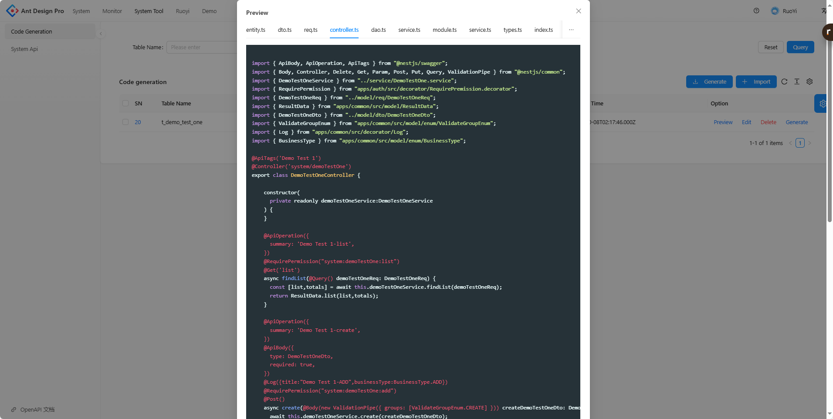
Task: Close the Preview dialog
Action: point(578,11)
